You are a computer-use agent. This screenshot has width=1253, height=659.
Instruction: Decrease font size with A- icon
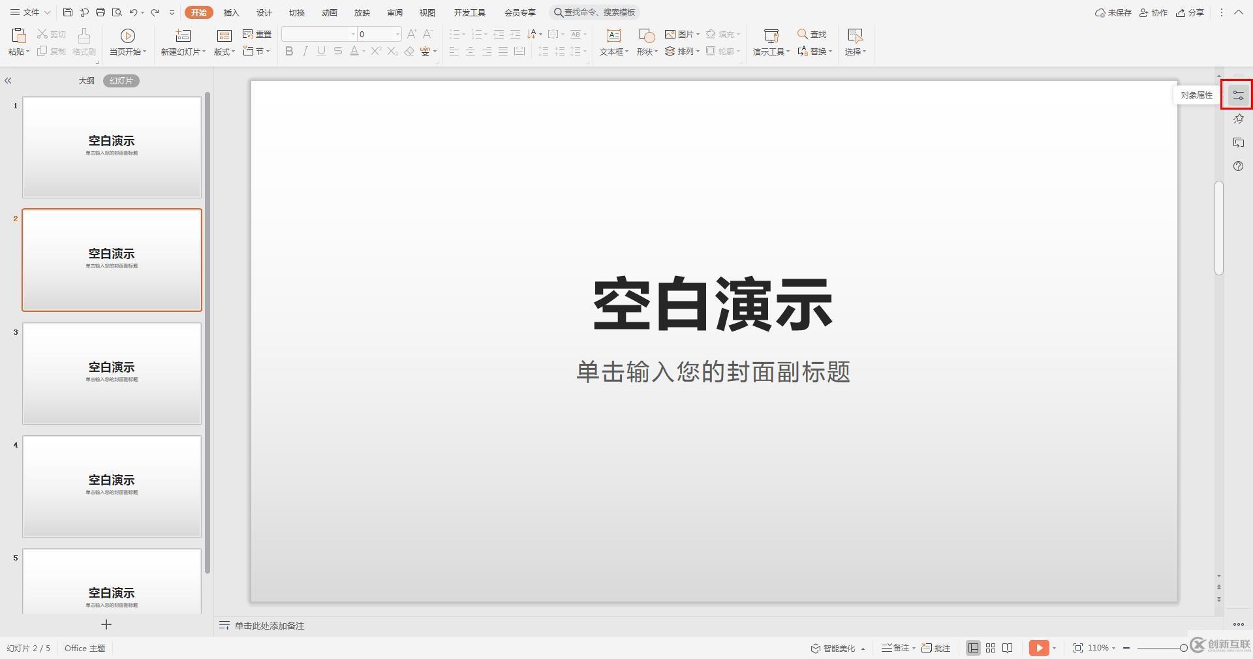coord(427,34)
